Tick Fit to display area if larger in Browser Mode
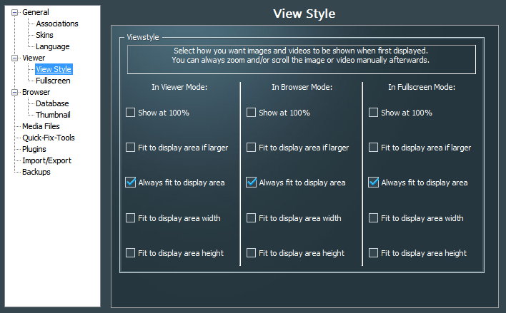Screen dimensions: 506x313 [x=251, y=148]
